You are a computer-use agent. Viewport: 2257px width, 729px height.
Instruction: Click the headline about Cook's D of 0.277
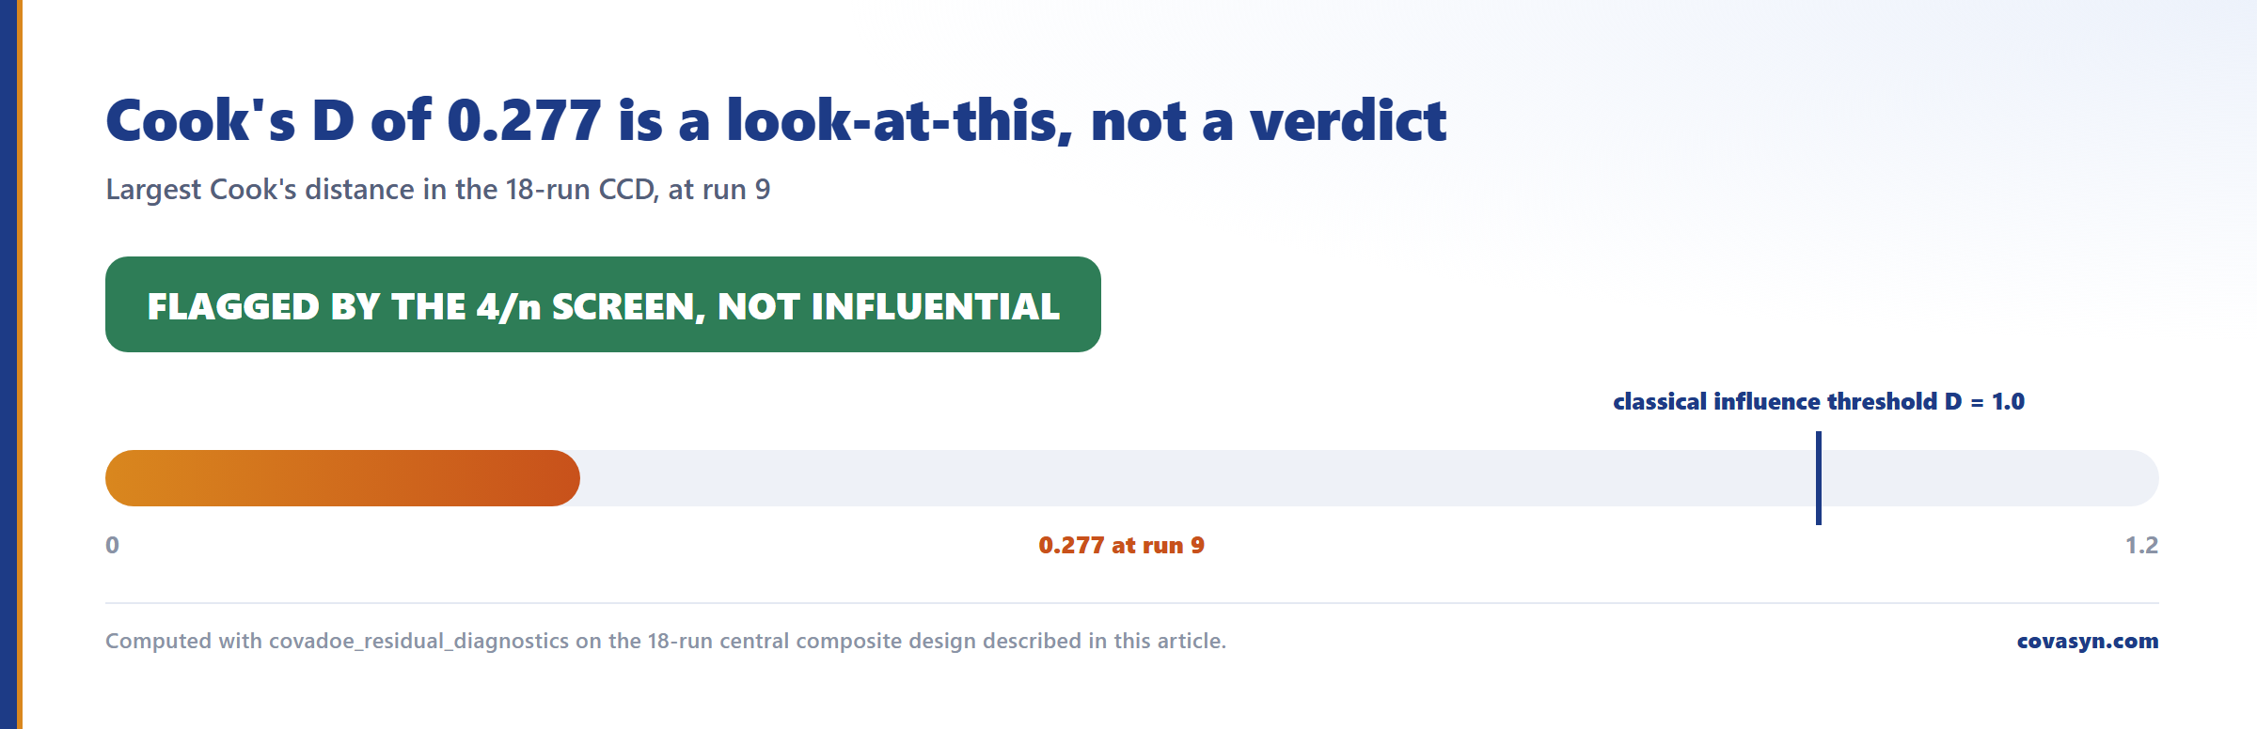coord(776,120)
